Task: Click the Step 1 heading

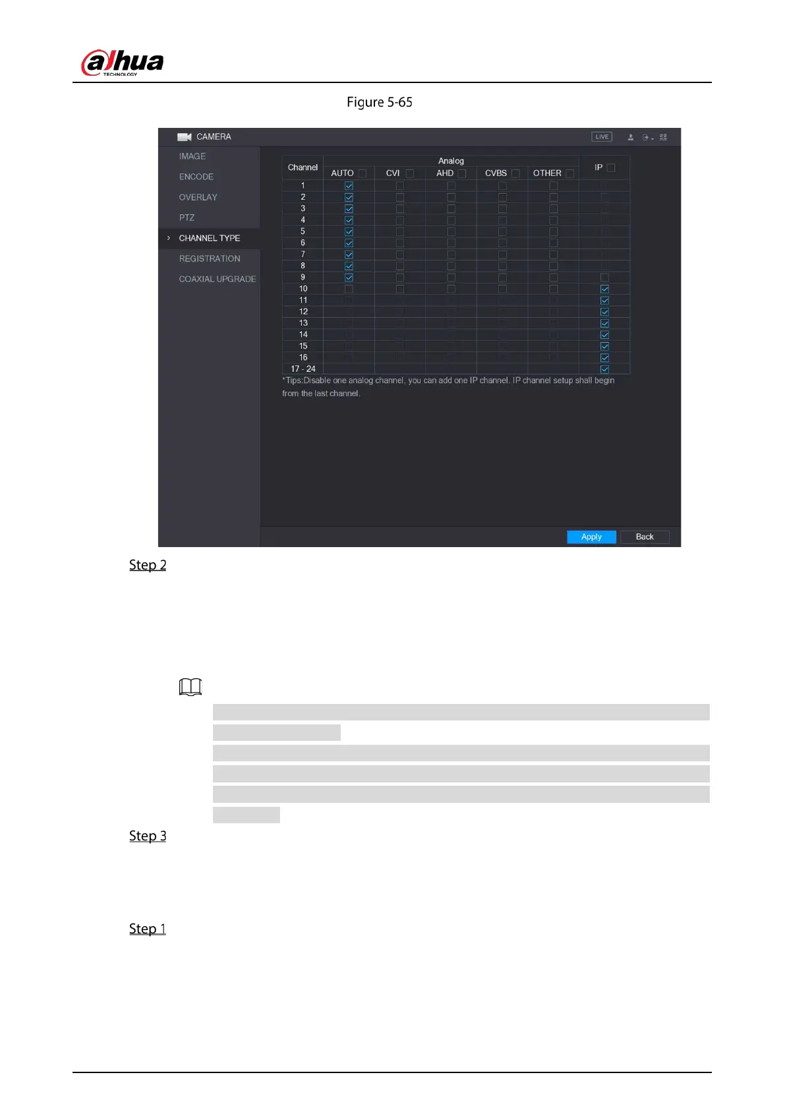Action: point(148,929)
